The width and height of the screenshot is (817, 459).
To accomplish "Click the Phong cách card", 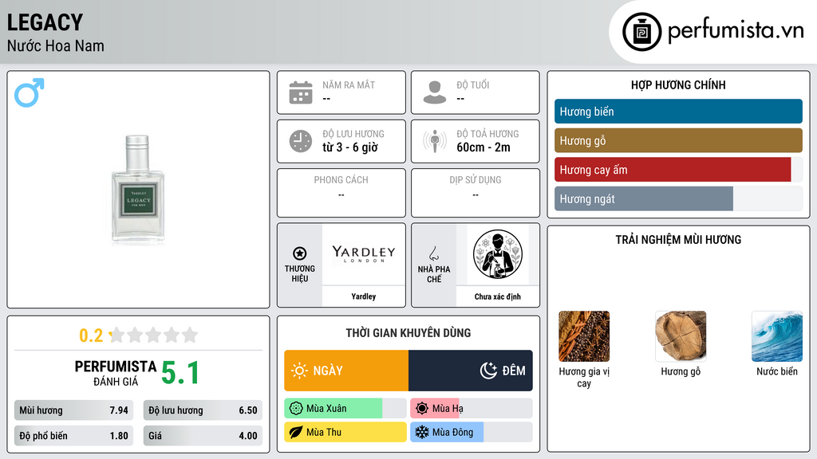I will click(341, 193).
